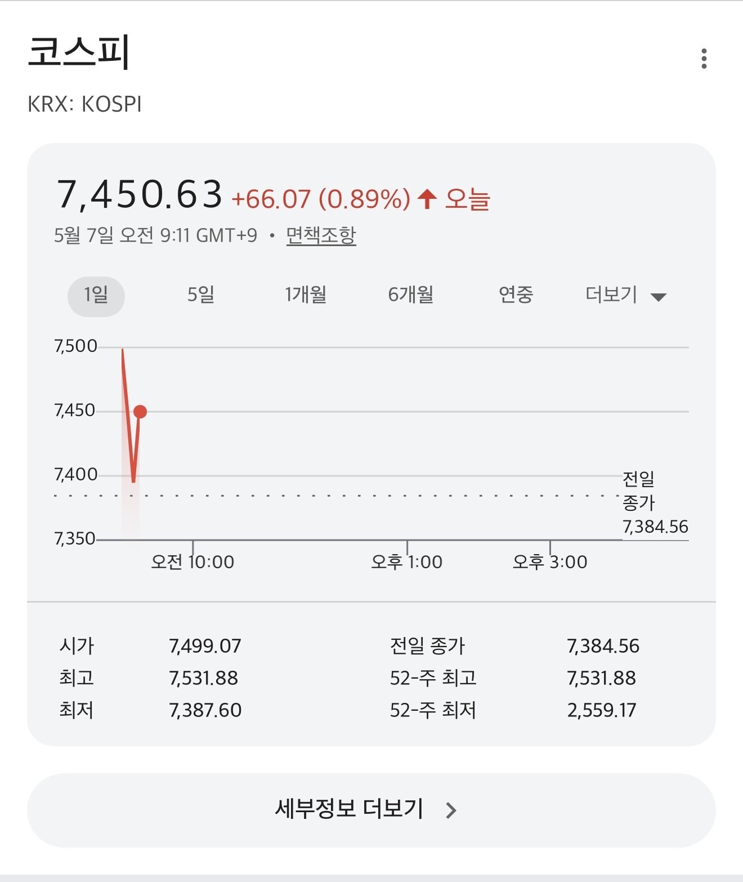Open 세부정보 더보기 details button
The height and width of the screenshot is (882, 743).
(x=371, y=810)
